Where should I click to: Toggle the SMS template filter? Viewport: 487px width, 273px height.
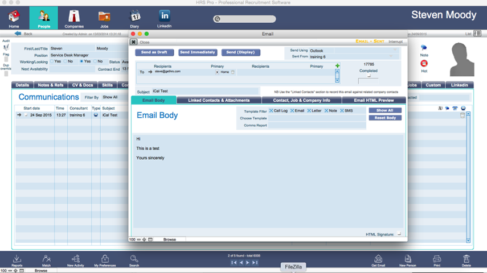tap(342, 111)
